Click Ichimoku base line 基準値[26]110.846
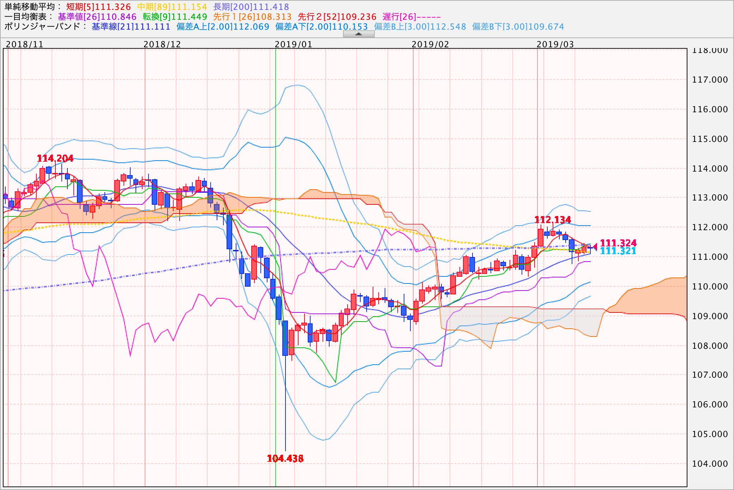 pyautogui.click(x=97, y=17)
